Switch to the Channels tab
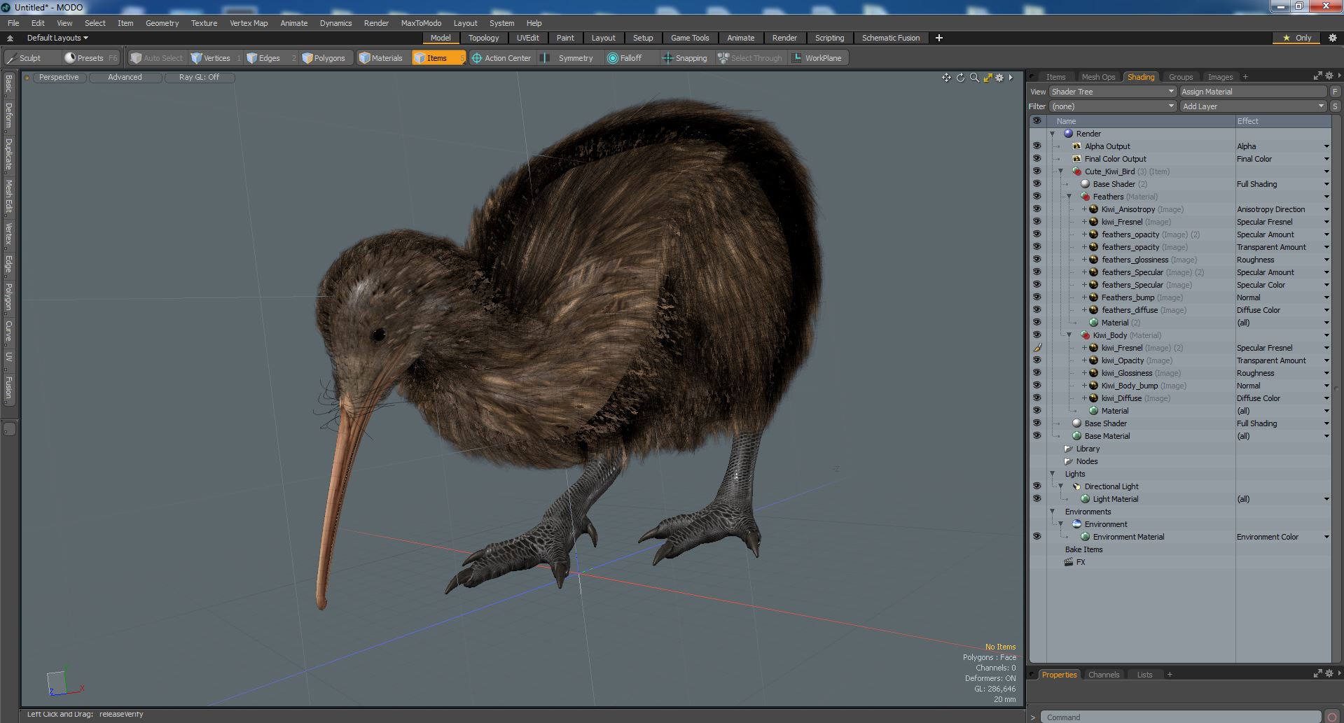 tap(1103, 675)
